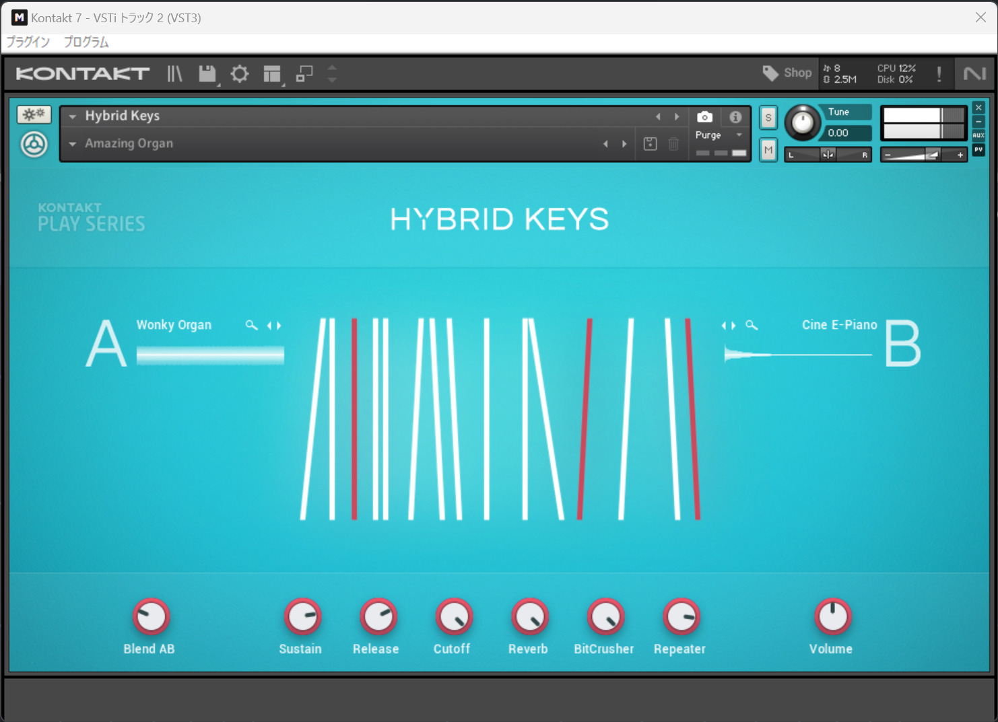
Task: Click the Wonky Organ waveform display
Action: pyautogui.click(x=210, y=355)
